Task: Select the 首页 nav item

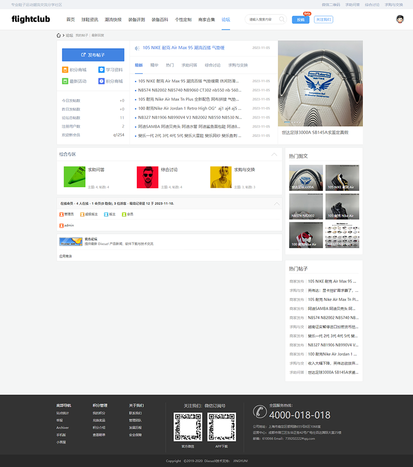Action: point(71,20)
